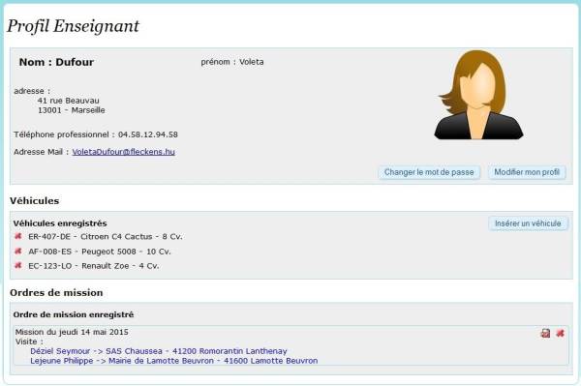581x386 pixels.
Task: Click the Modifier mon profil button
Action: [527, 172]
